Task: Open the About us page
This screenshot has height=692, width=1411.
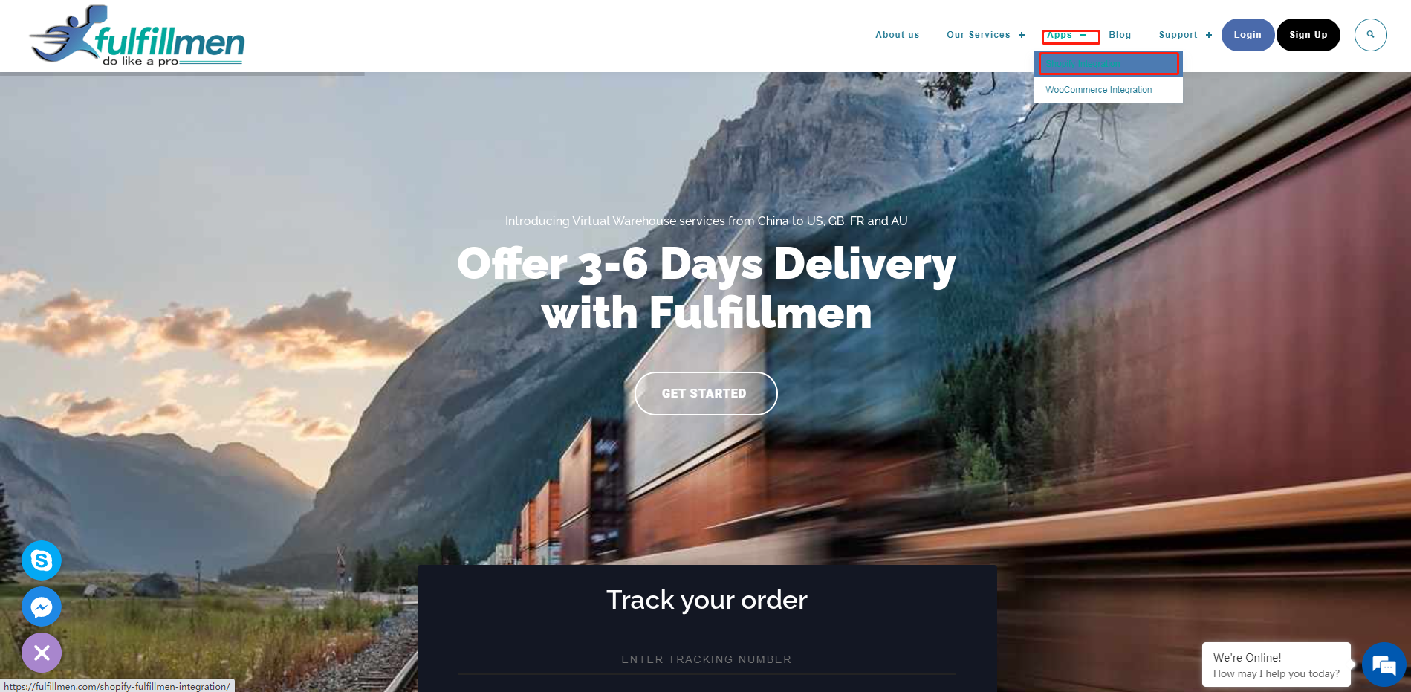Action: (x=897, y=35)
